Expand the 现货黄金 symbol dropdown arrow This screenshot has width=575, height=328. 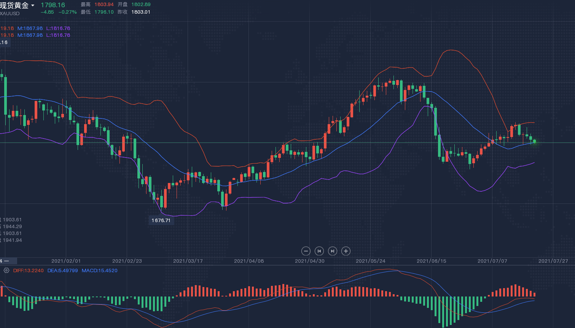pos(33,6)
